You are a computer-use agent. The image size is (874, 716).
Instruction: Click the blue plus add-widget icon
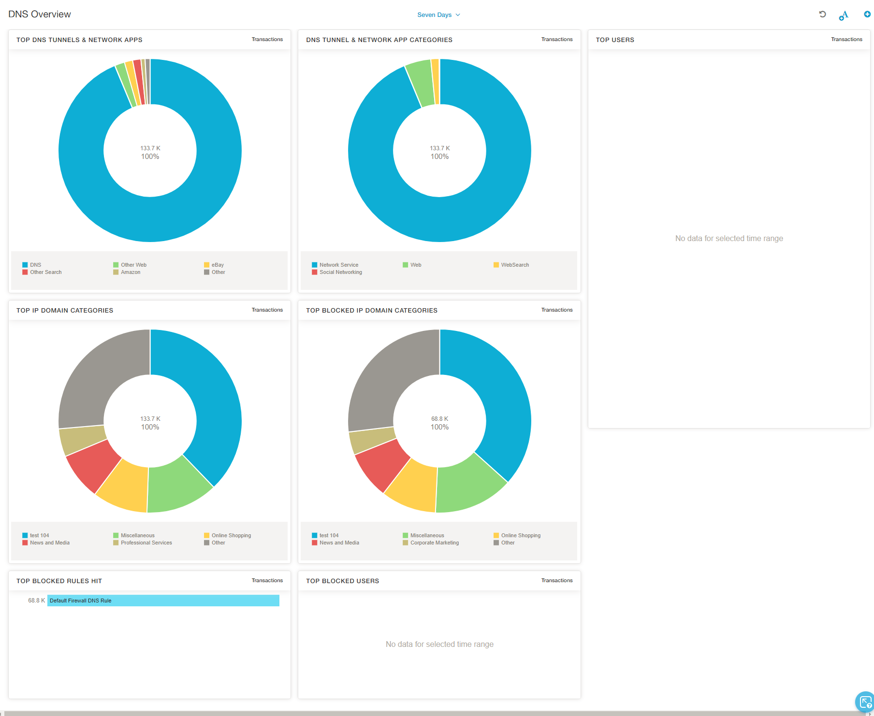pos(867,14)
